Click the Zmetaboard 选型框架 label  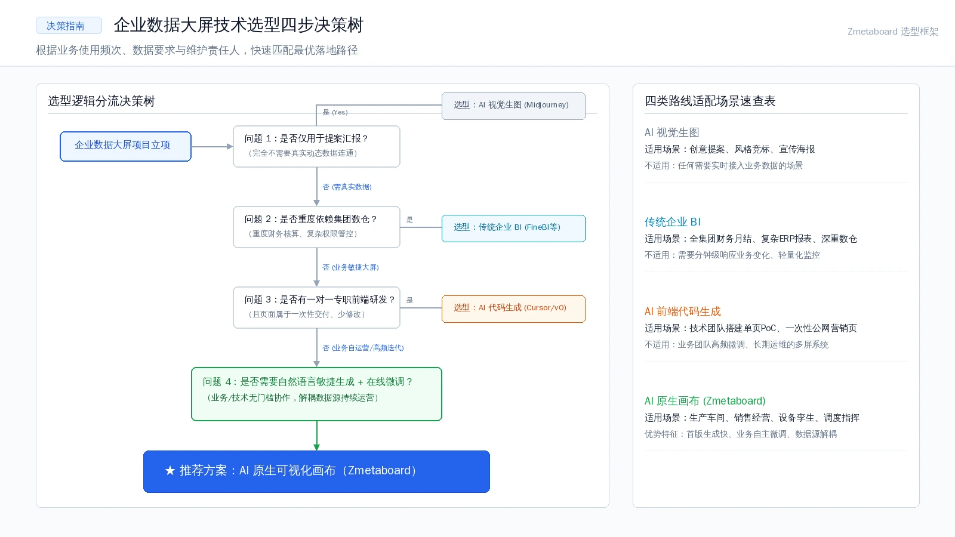[x=893, y=32]
